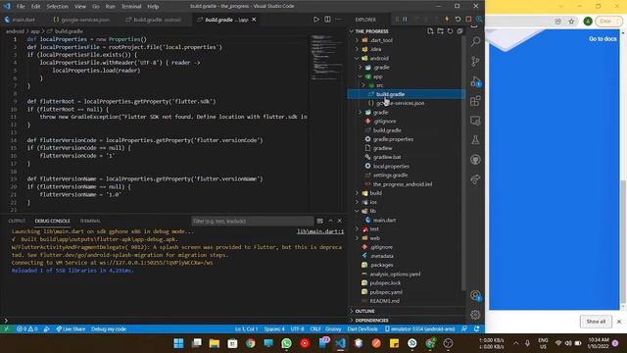
Task: Open Remote Explorer in activity bar
Action: 475,121
